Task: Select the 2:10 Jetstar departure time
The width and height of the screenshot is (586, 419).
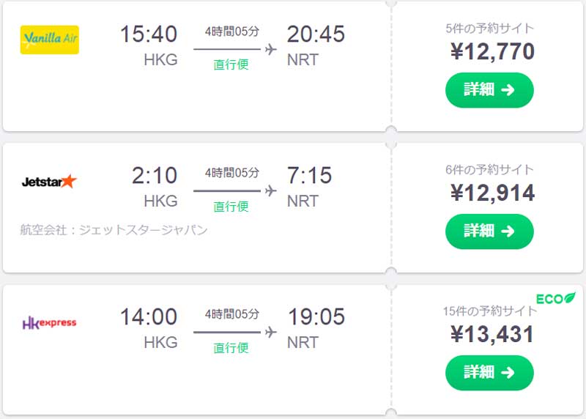Action: point(155,176)
